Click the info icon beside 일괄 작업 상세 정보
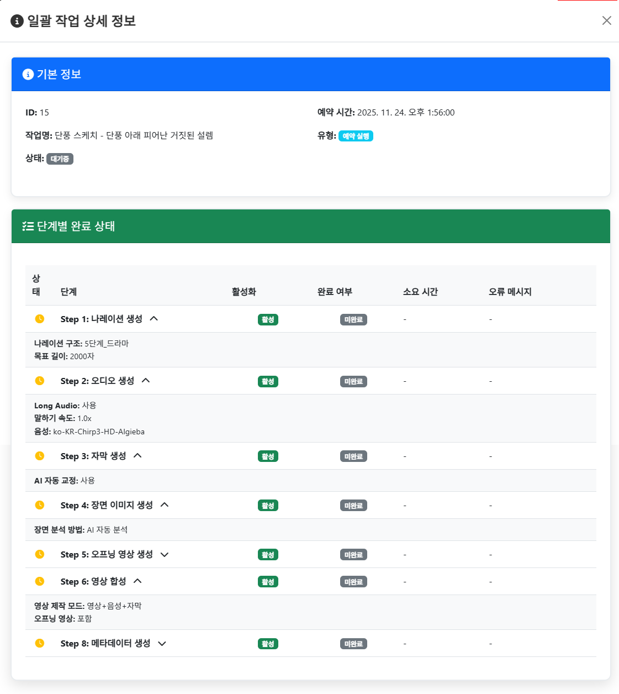Image resolution: width=619 pixels, height=694 pixels. point(17,21)
